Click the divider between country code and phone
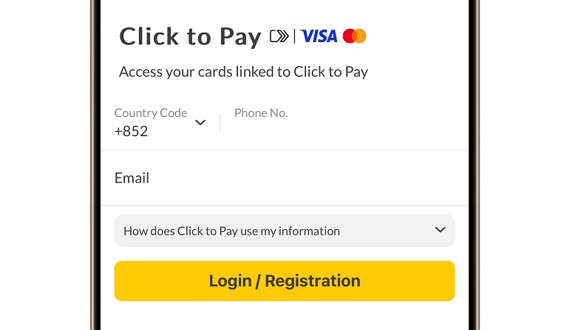This screenshot has height=330, width=570. pyautogui.click(x=220, y=122)
